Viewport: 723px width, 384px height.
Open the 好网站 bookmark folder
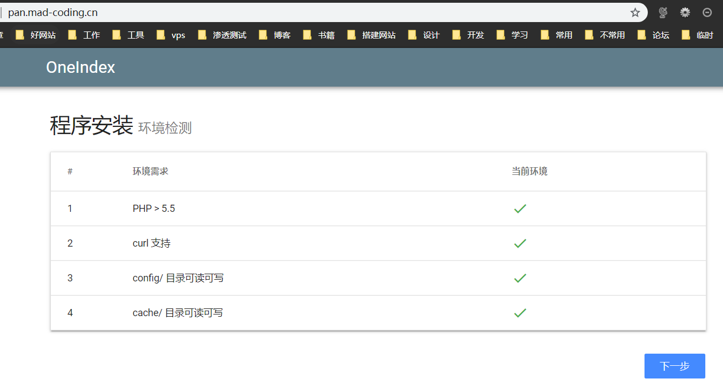pyautogui.click(x=36, y=35)
